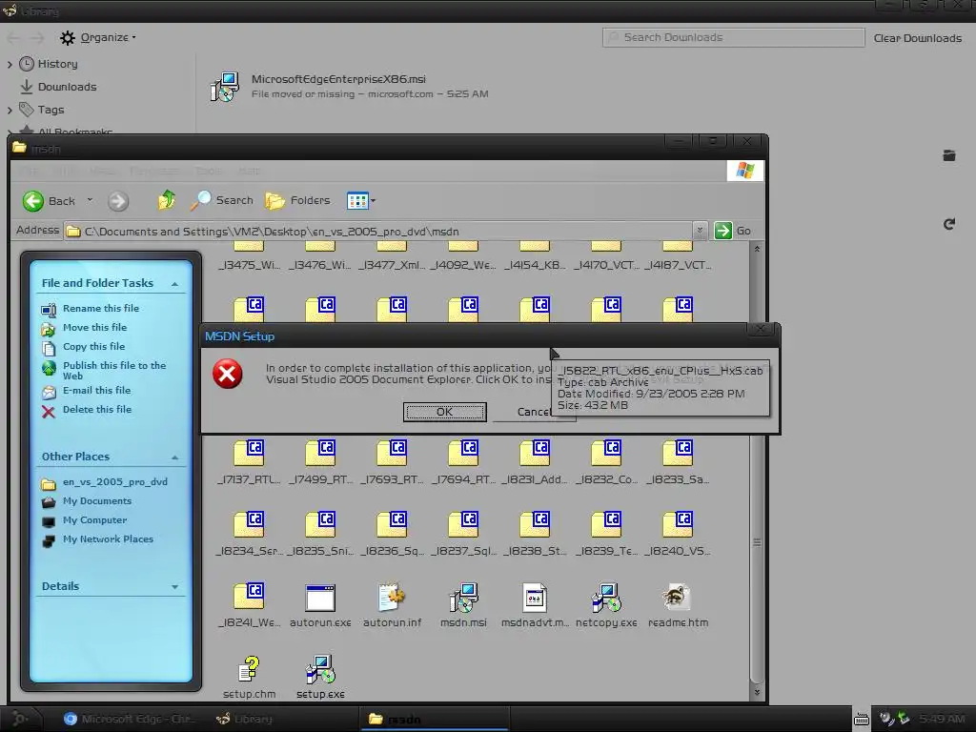
Task: Select setup.chm help file icon
Action: [x=249, y=670]
